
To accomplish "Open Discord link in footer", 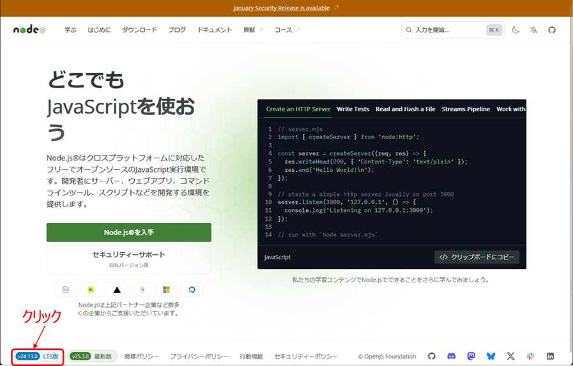I will (451, 356).
